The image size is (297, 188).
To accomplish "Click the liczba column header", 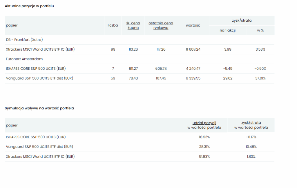I will pyautogui.click(x=113, y=25).
